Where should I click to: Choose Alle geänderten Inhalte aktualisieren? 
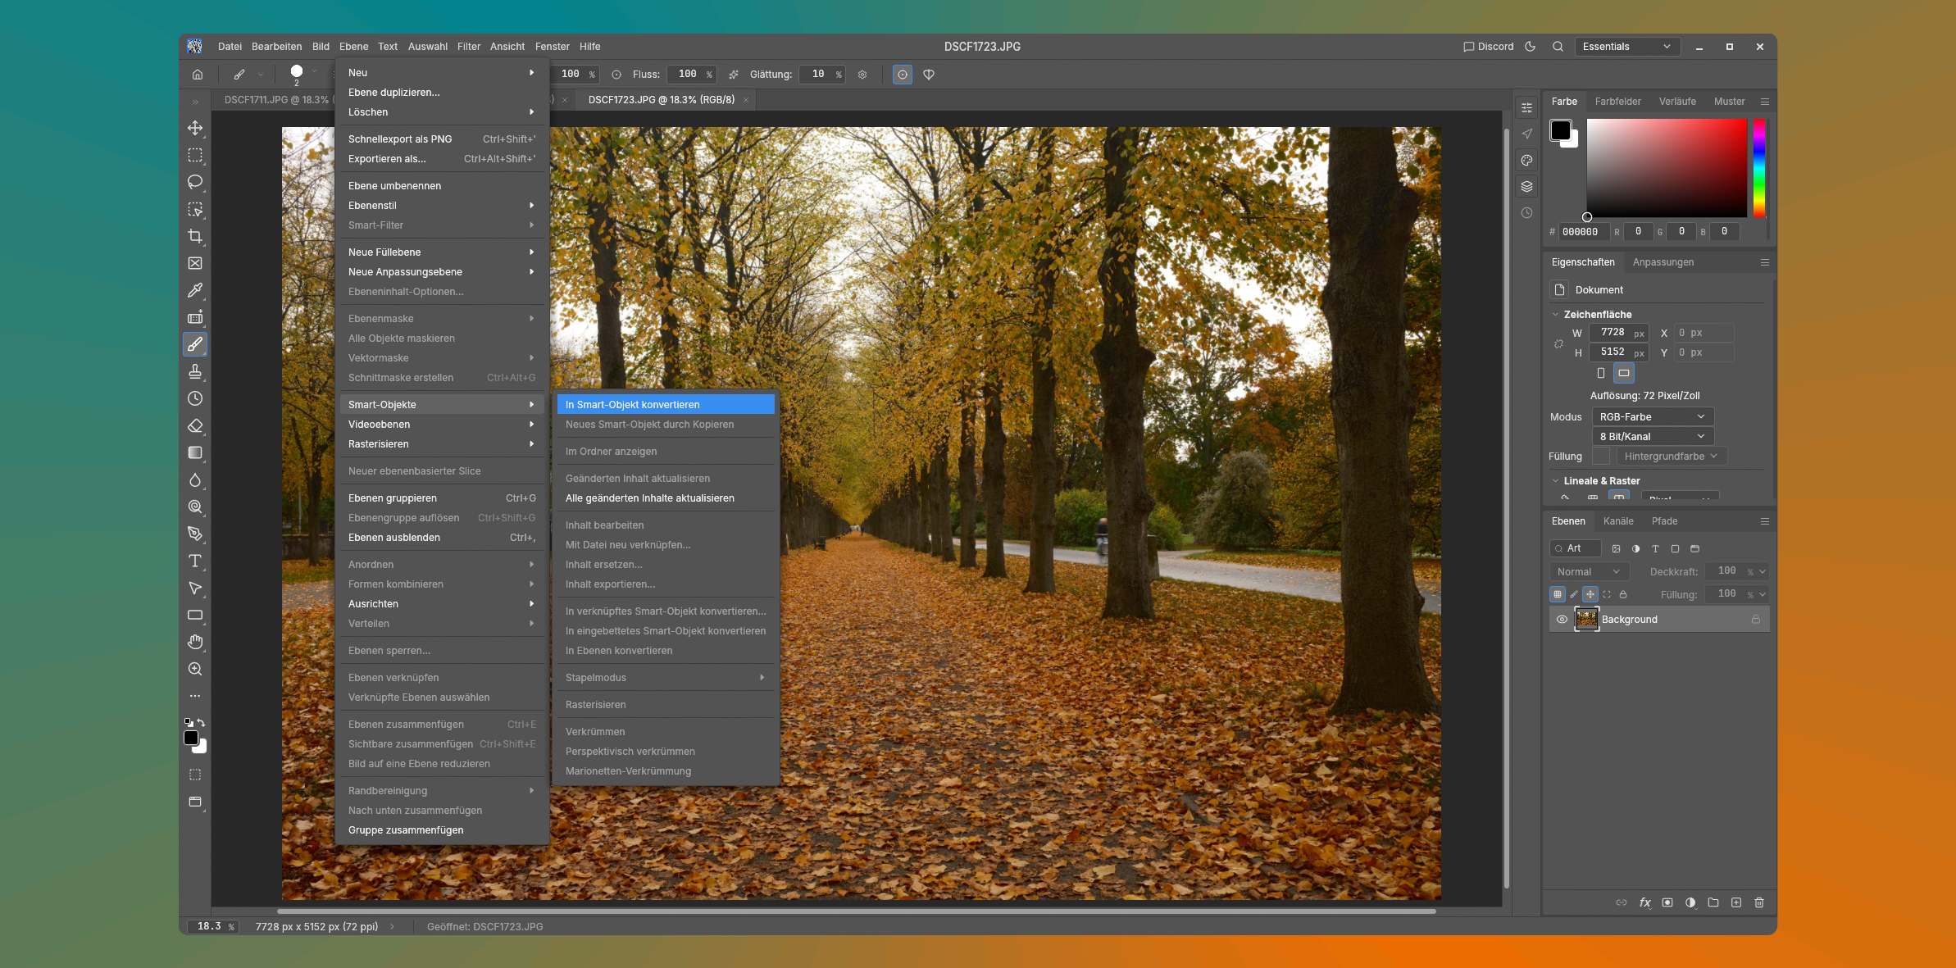[x=666, y=498]
